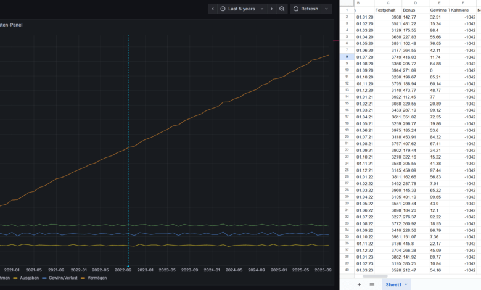Select the Sheet1 tab

click(393, 284)
